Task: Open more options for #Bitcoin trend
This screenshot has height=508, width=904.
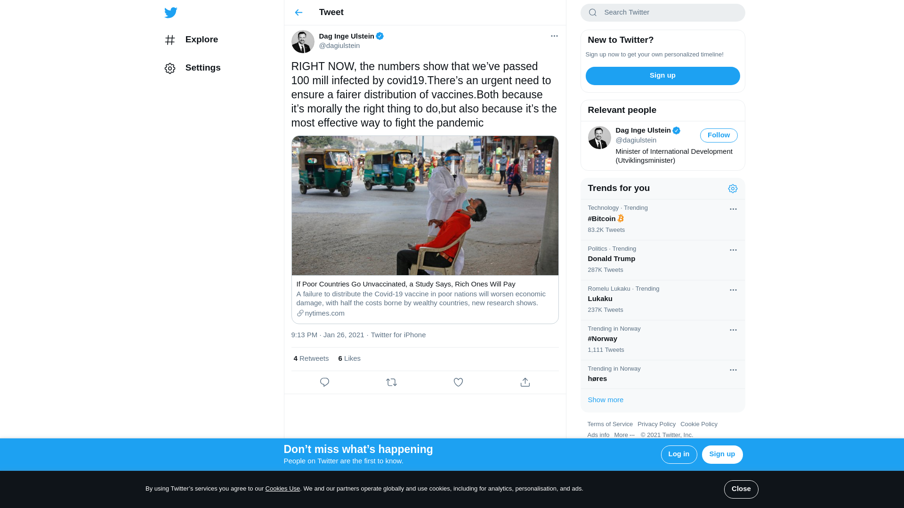Action: 733,209
